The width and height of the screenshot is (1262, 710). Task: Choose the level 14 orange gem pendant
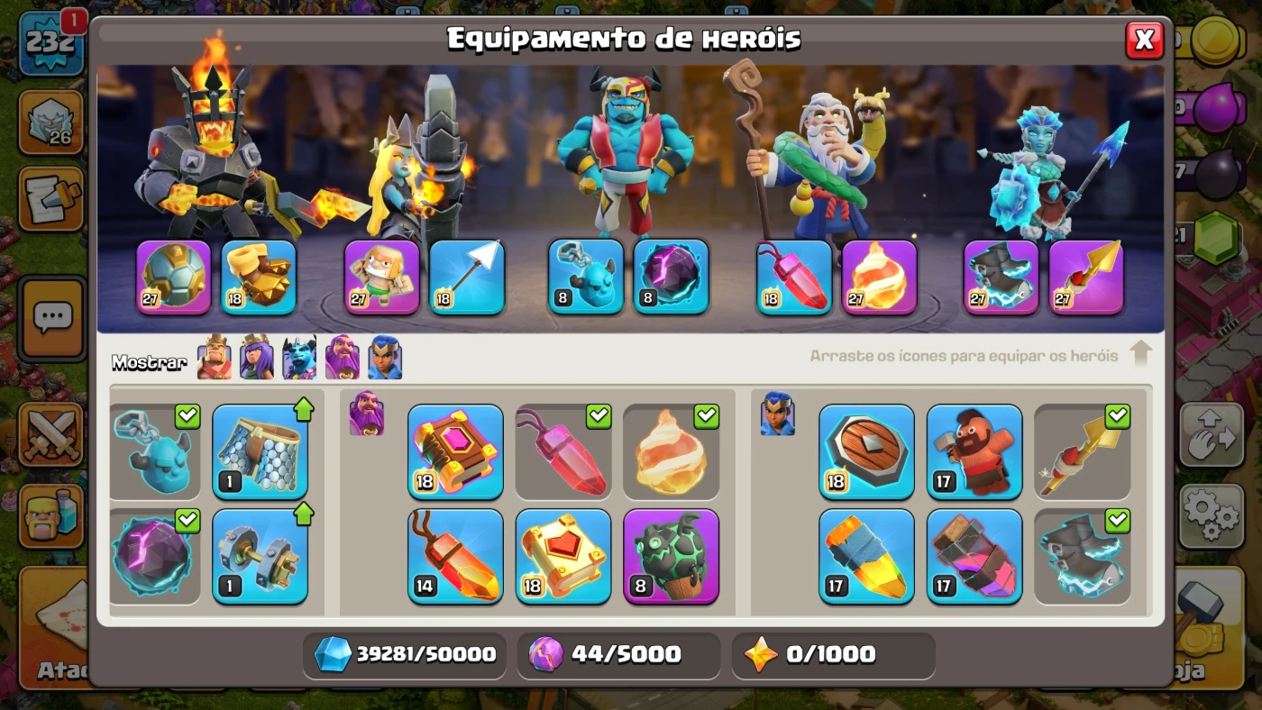(455, 556)
